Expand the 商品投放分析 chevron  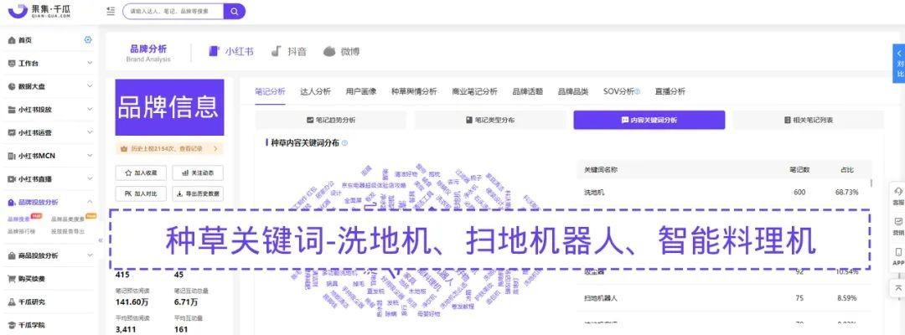(x=90, y=255)
